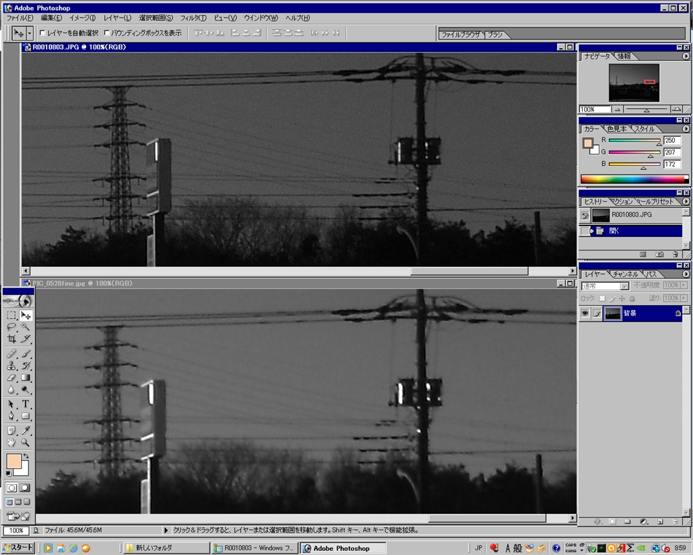Select the Hand tool
Image resolution: width=693 pixels, height=555 pixels.
click(x=12, y=443)
